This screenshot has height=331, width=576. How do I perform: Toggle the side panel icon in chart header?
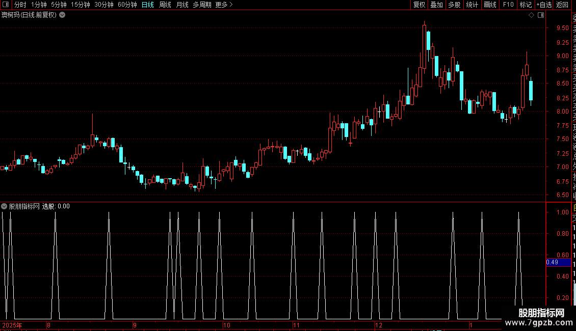coord(541,15)
